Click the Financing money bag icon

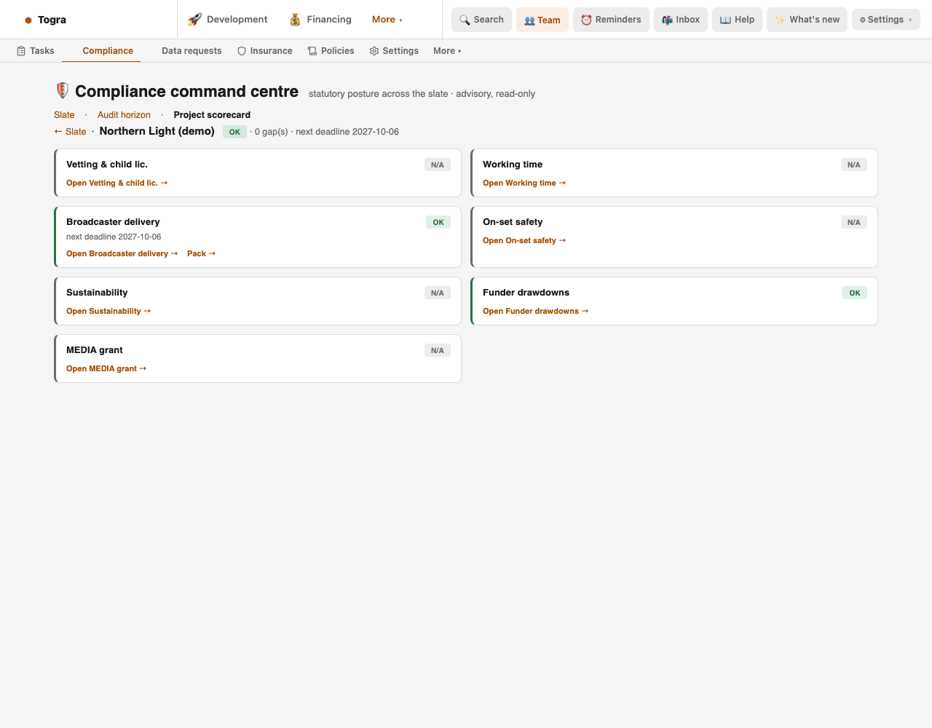295,20
